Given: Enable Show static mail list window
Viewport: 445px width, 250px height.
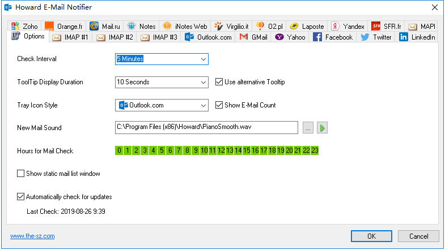Looking at the screenshot, I should pos(21,173).
